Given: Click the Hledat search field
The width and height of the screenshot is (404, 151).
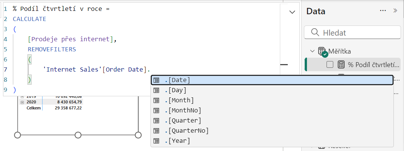Looking at the screenshot, I should click(x=357, y=33).
